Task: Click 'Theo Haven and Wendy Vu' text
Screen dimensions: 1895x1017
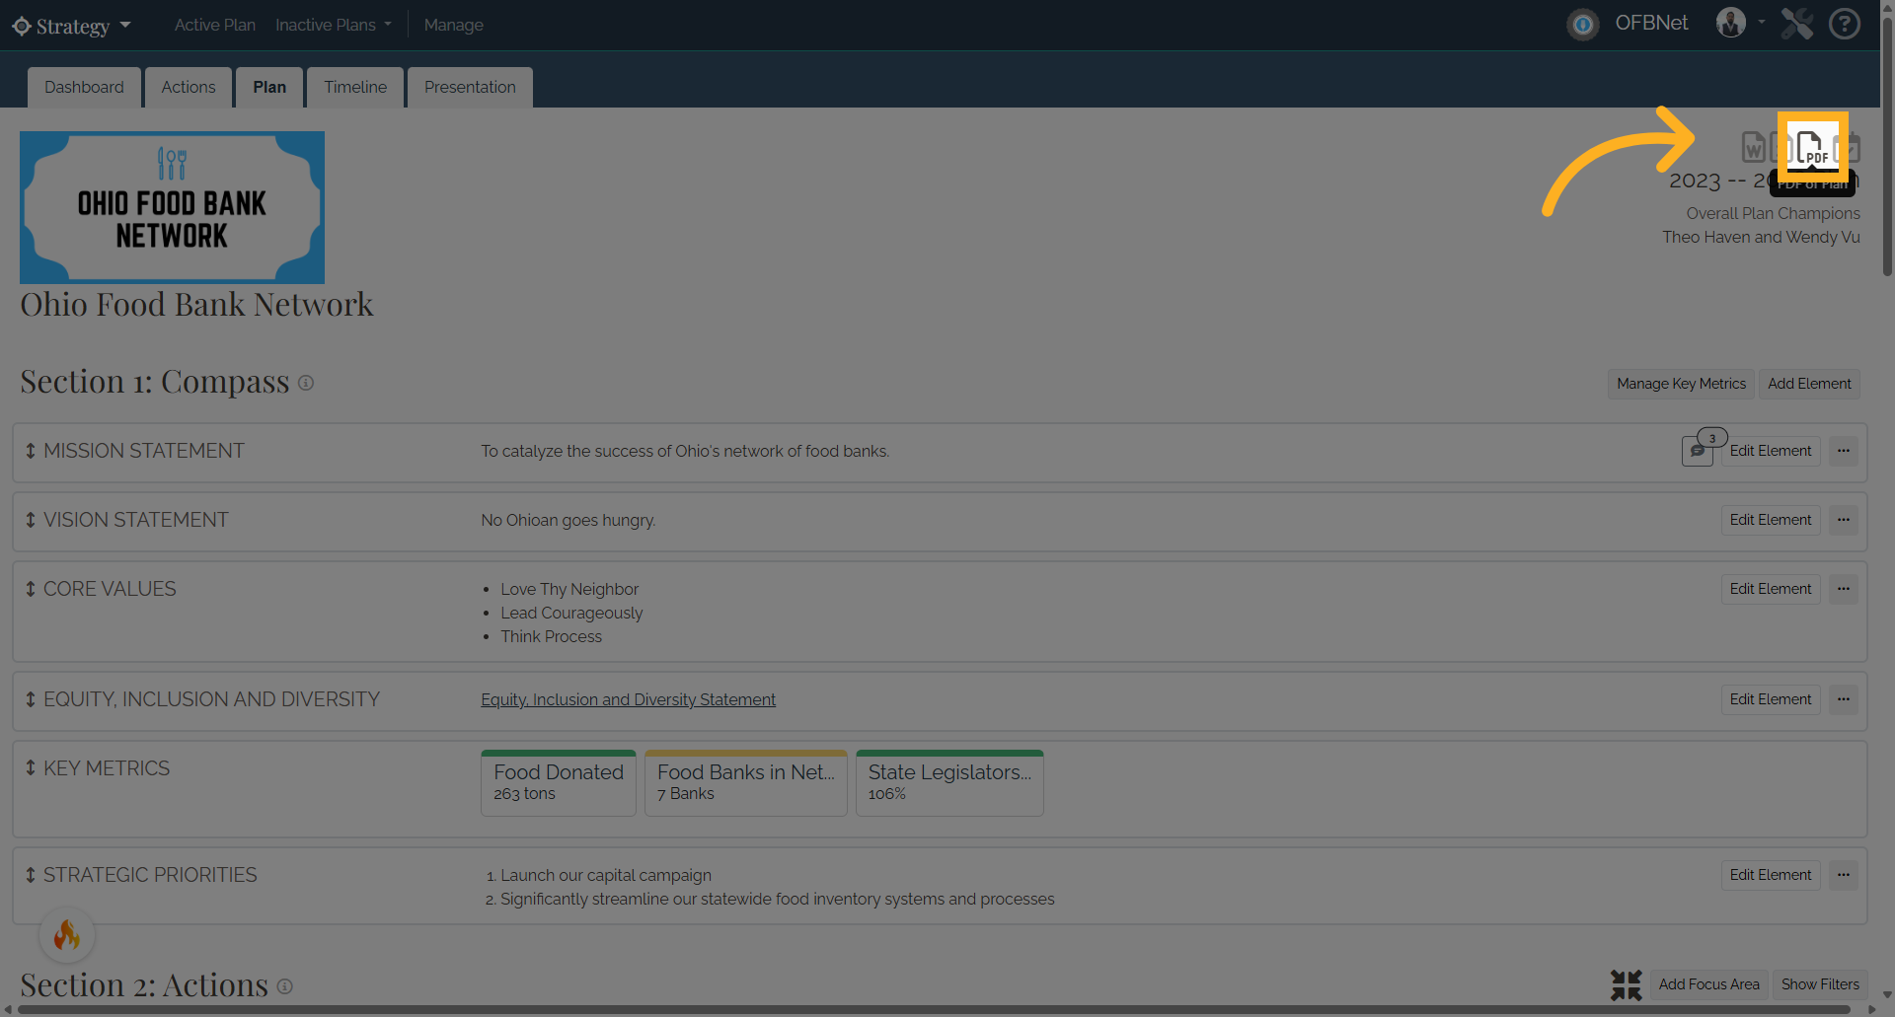Action: click(1761, 237)
